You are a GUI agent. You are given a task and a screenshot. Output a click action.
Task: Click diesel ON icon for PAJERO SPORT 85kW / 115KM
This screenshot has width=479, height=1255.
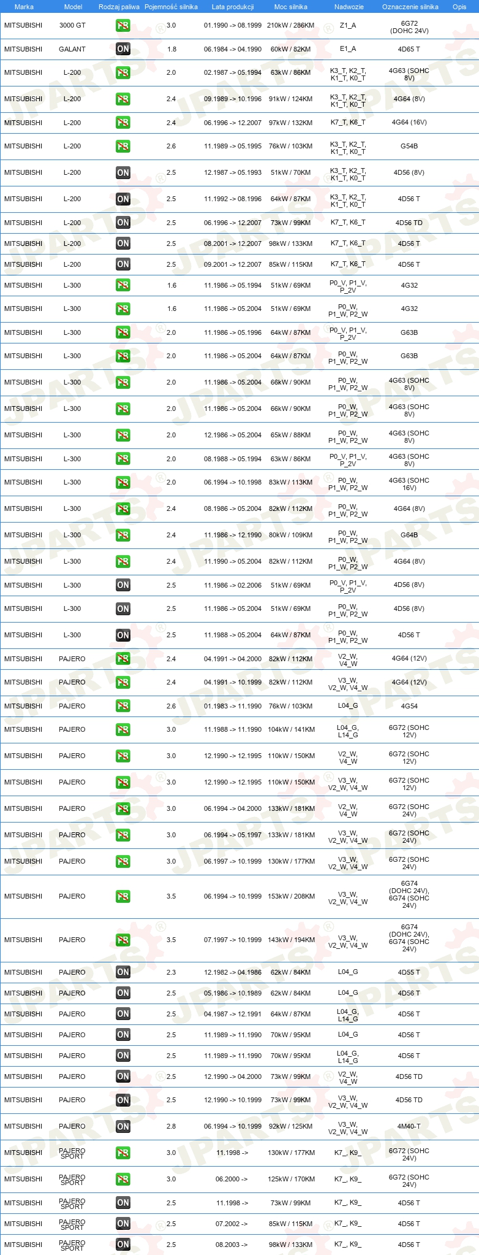click(123, 1224)
